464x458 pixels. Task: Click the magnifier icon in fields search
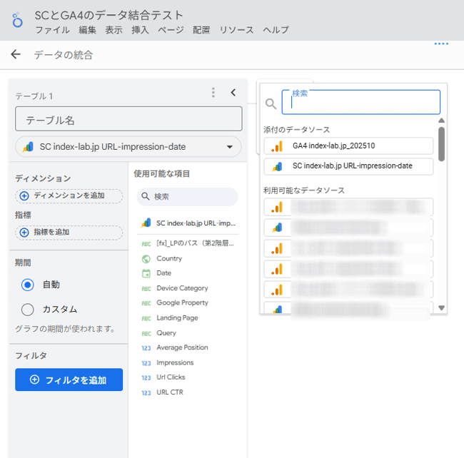(145, 196)
